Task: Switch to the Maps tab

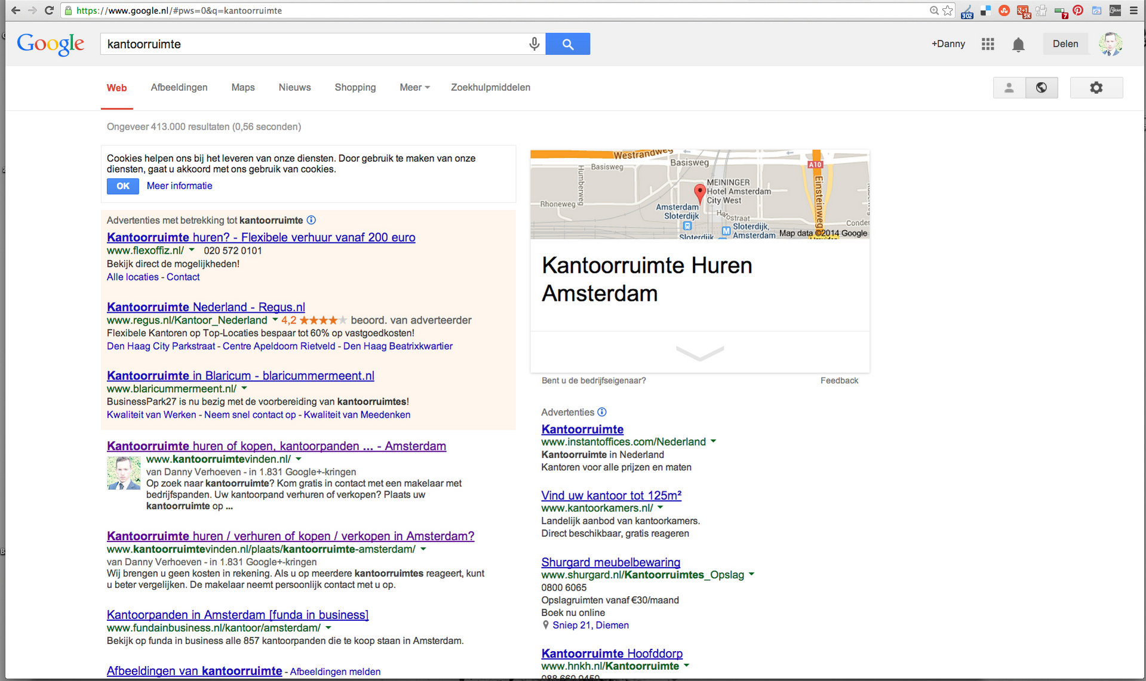Action: point(243,87)
